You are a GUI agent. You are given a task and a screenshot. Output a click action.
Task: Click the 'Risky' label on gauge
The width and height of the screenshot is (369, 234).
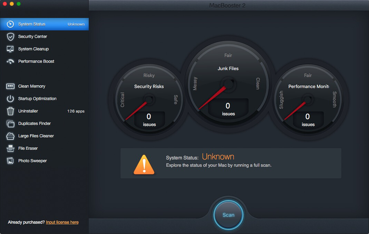click(149, 75)
